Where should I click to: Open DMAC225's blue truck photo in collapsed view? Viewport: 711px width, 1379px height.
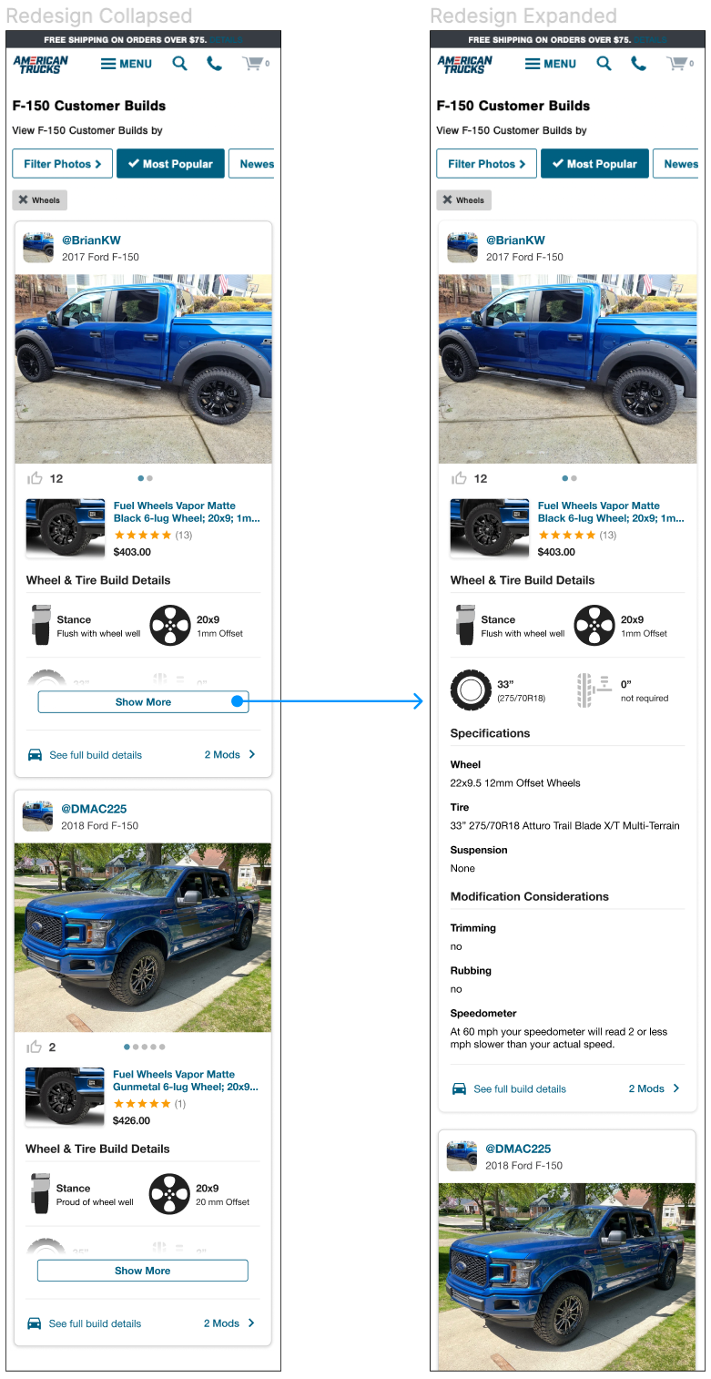pyautogui.click(x=143, y=937)
